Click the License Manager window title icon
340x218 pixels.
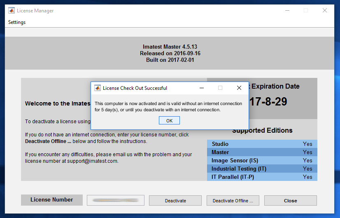tap(11, 10)
